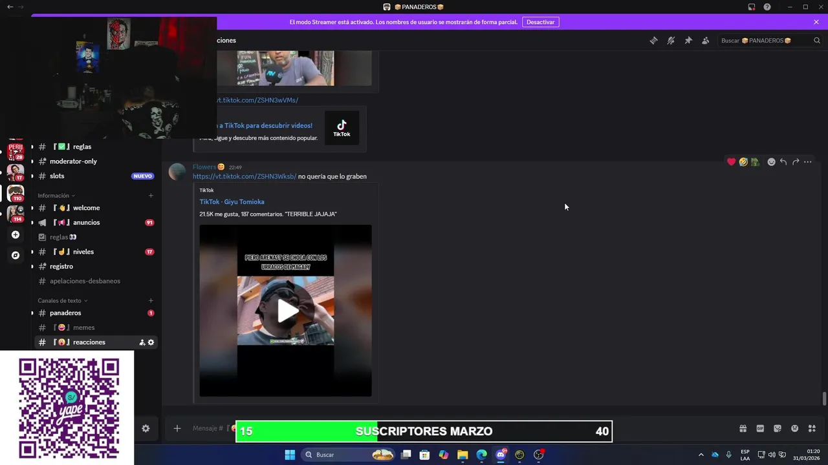Click the Flowers user avatar
The width and height of the screenshot is (828, 465).
tap(177, 172)
